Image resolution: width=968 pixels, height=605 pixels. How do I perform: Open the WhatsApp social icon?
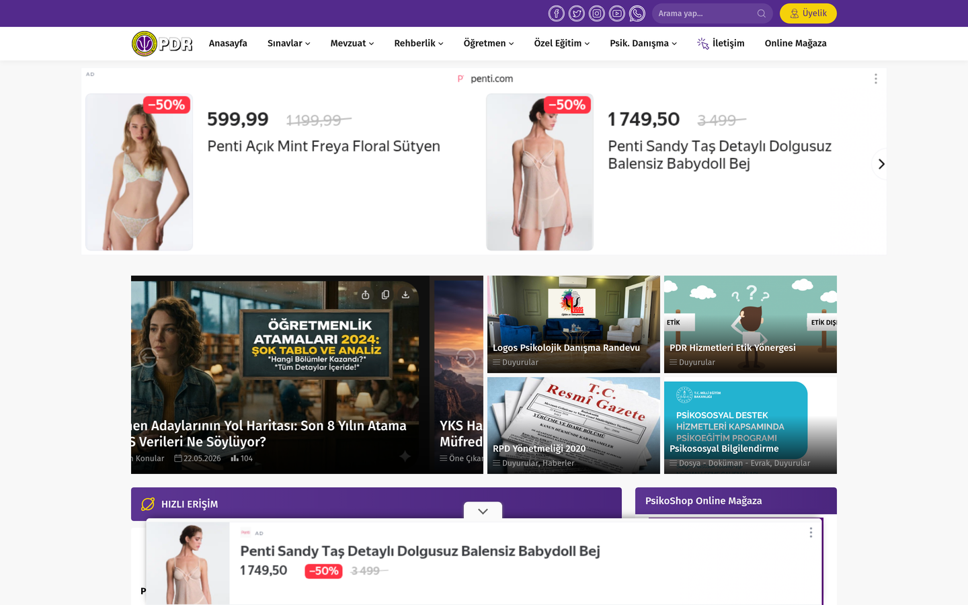tap(637, 13)
